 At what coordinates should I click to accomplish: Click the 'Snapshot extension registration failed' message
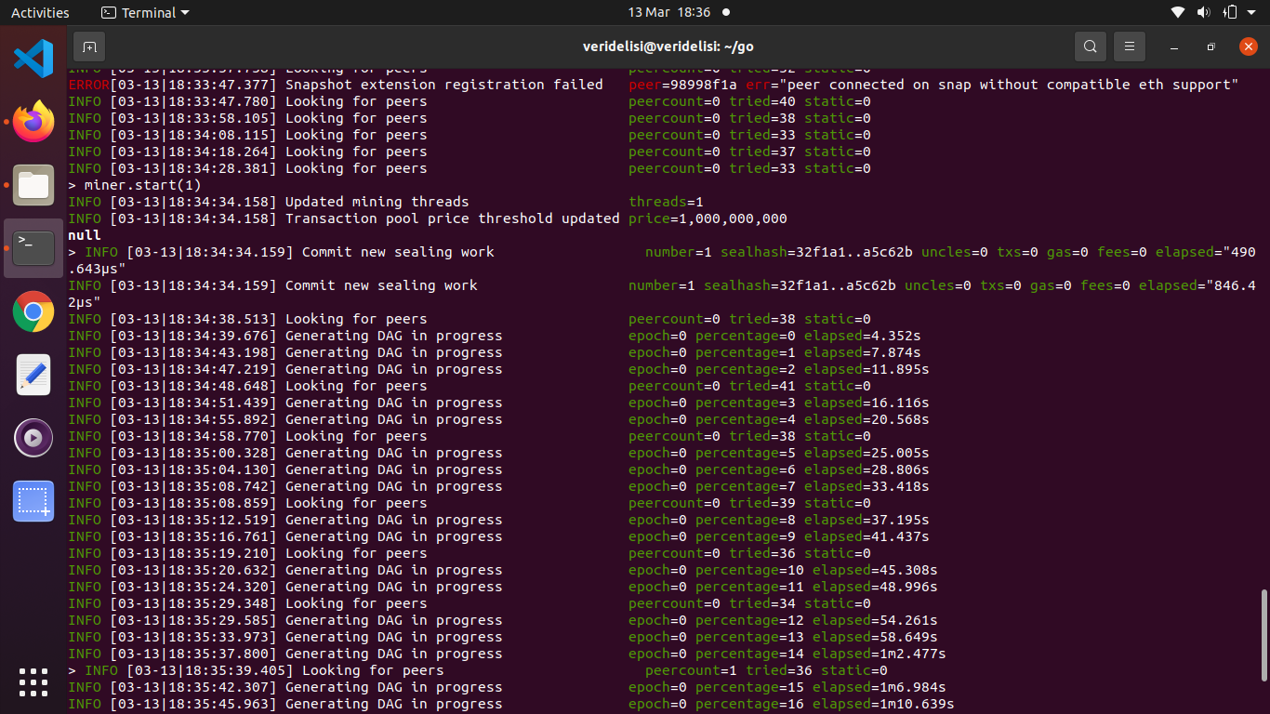click(443, 85)
